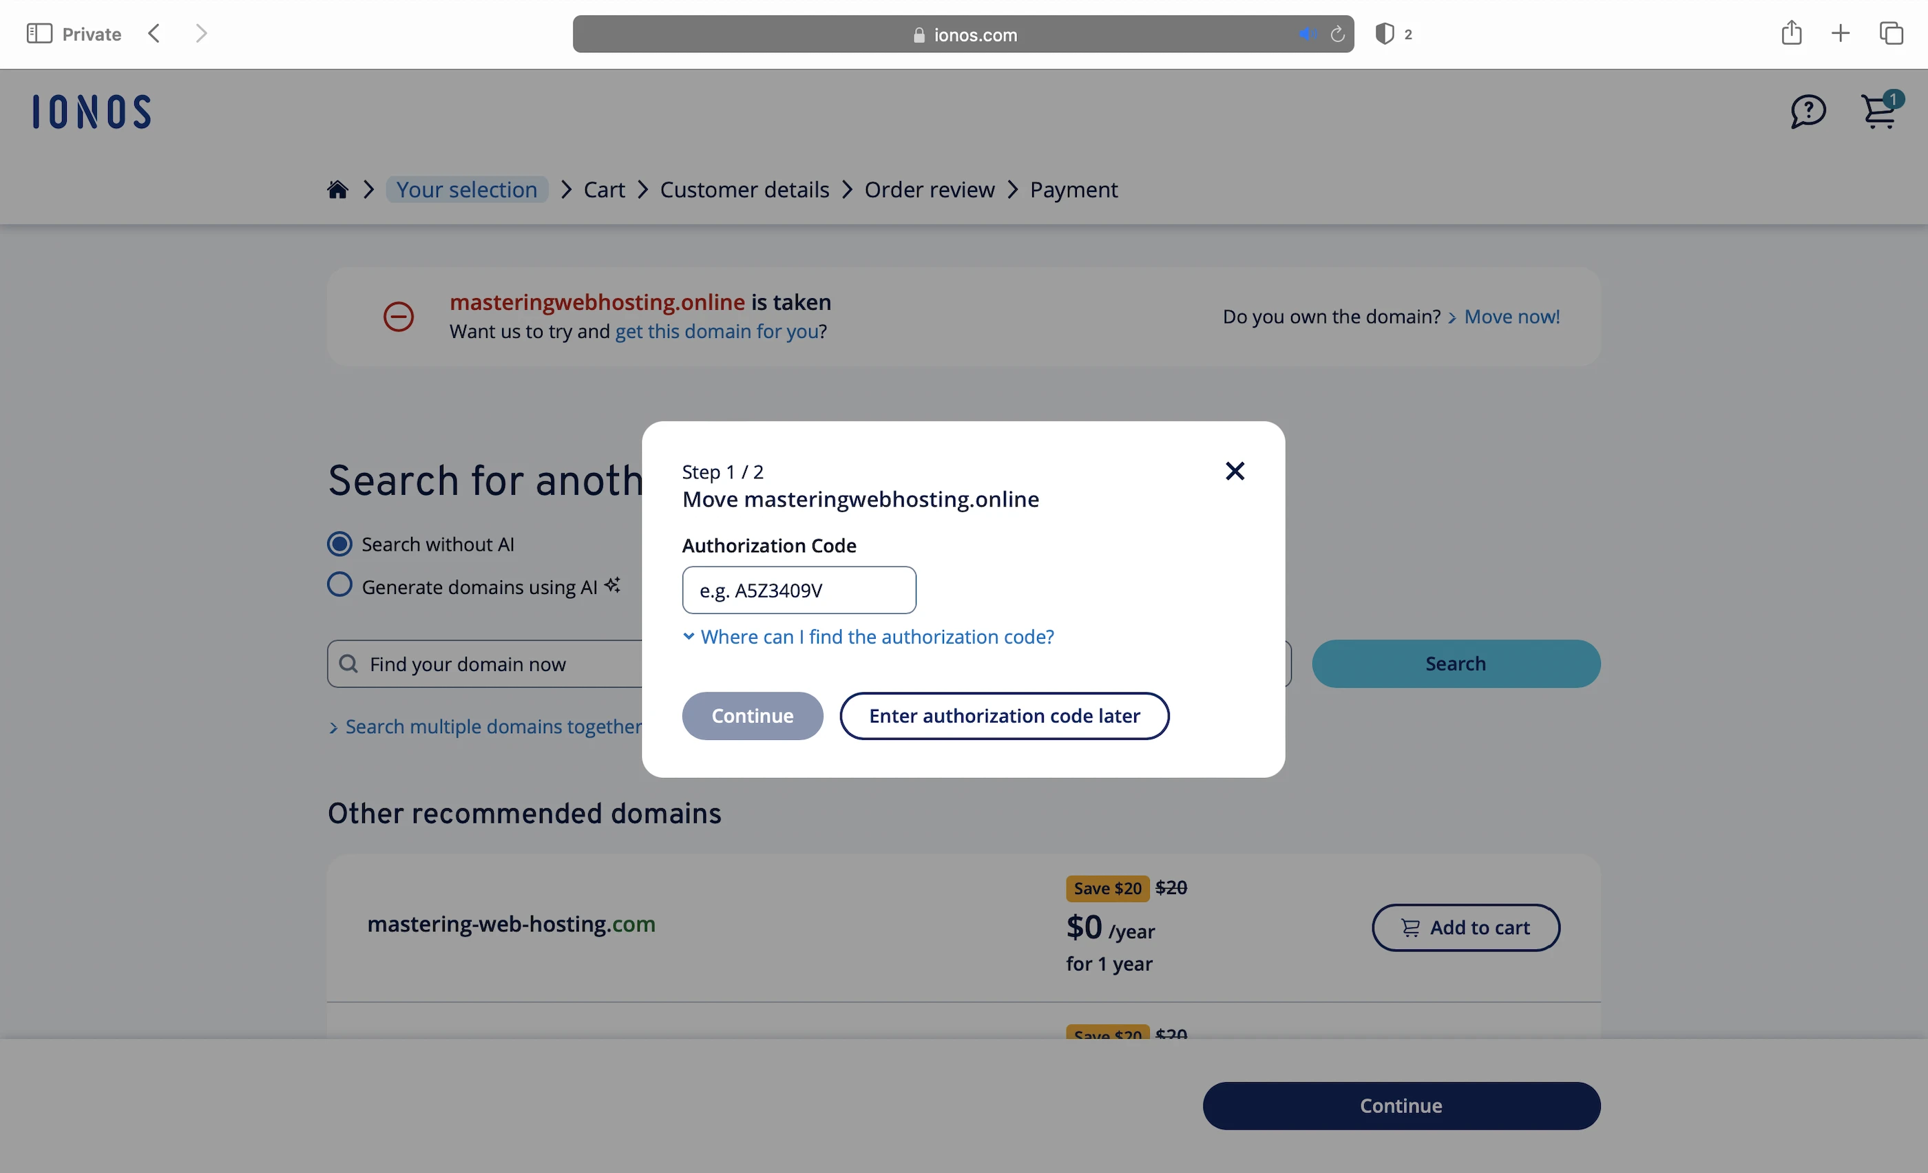Image resolution: width=1928 pixels, height=1173 pixels.
Task: Expand Search multiple domains together
Action: 493,727
